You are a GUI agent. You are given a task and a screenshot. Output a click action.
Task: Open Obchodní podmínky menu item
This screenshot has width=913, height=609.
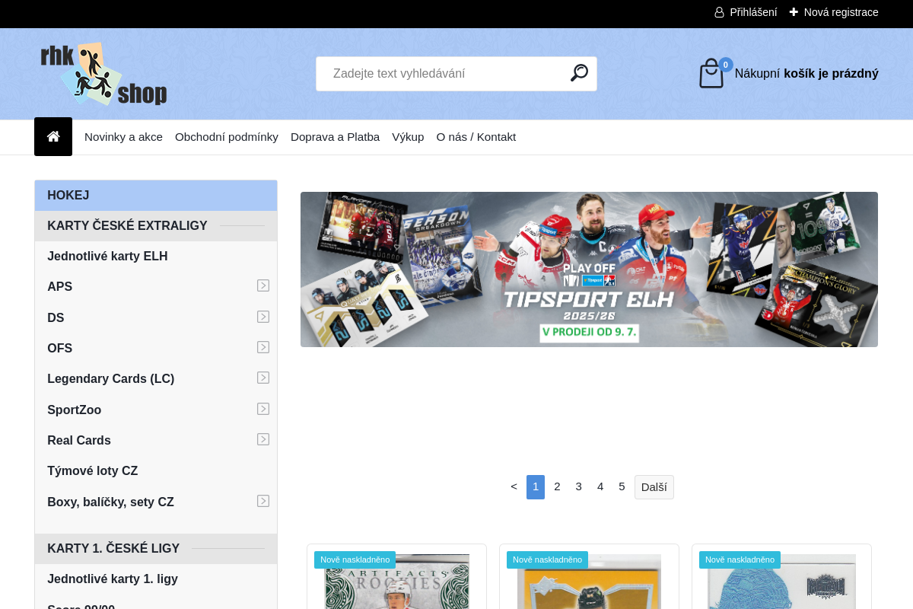[x=227, y=137]
